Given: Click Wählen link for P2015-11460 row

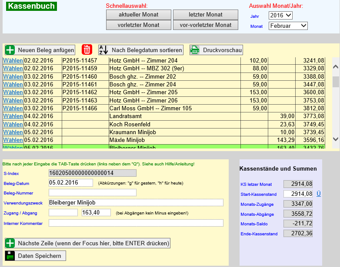Looking at the screenshot, I should pos(13,77).
